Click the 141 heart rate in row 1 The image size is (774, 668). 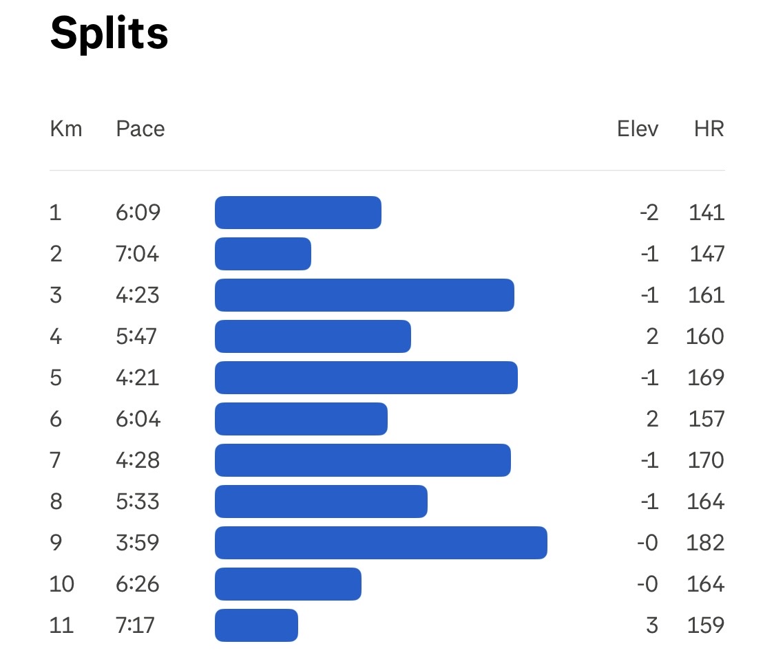(707, 213)
